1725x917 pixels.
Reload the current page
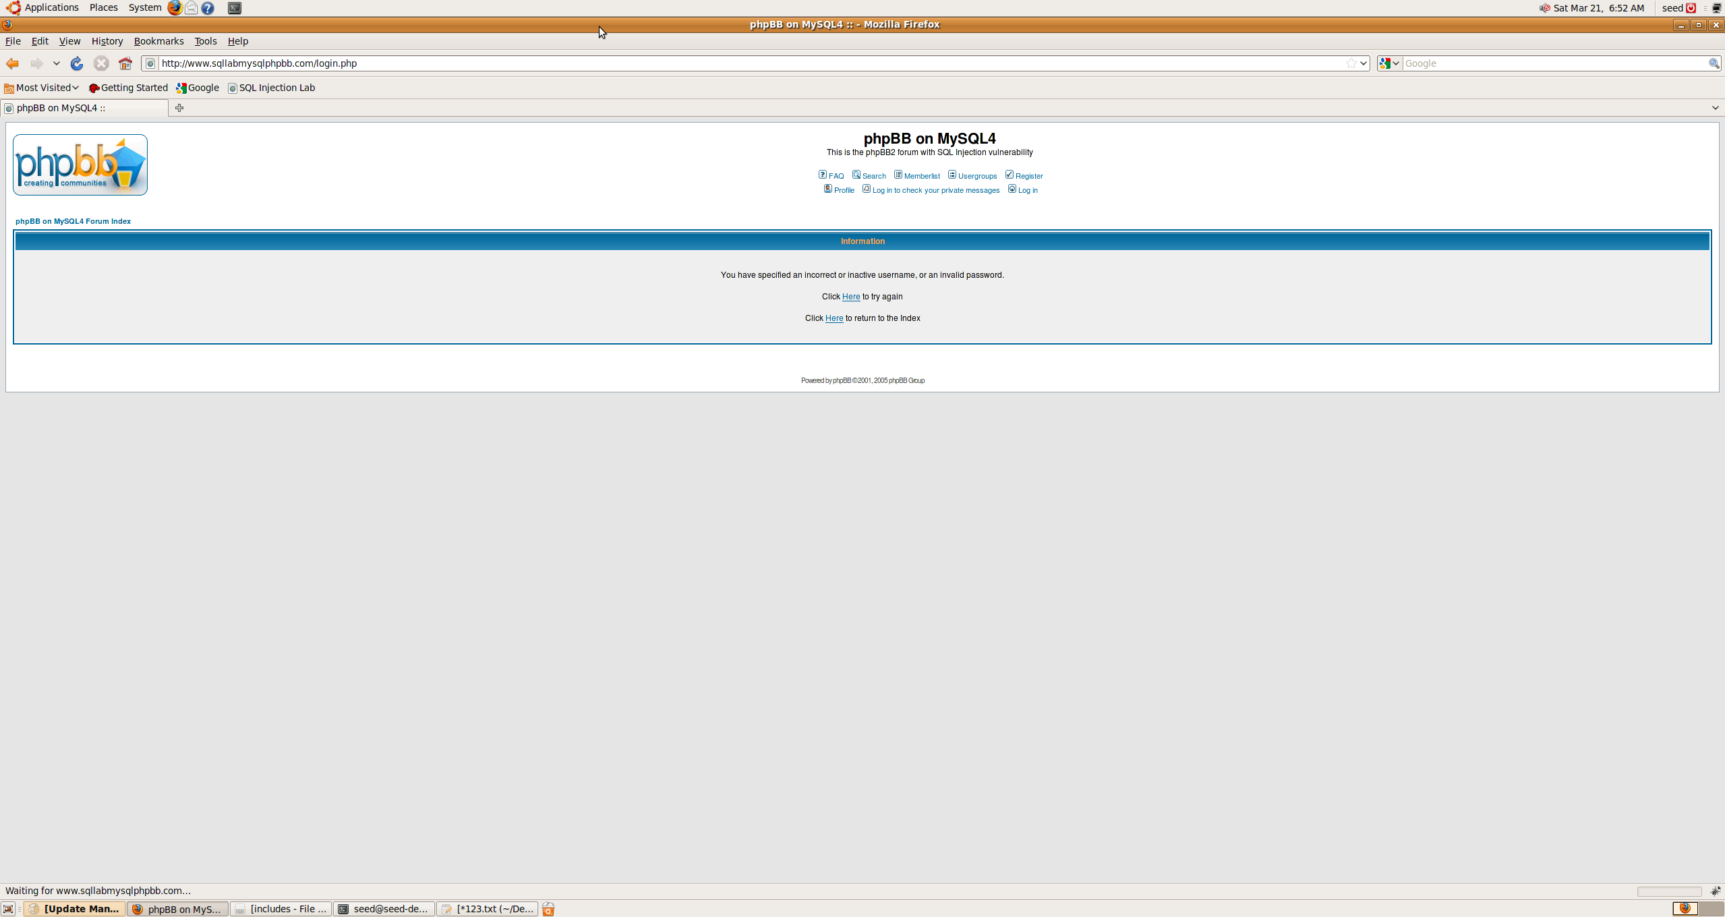[x=77, y=63]
